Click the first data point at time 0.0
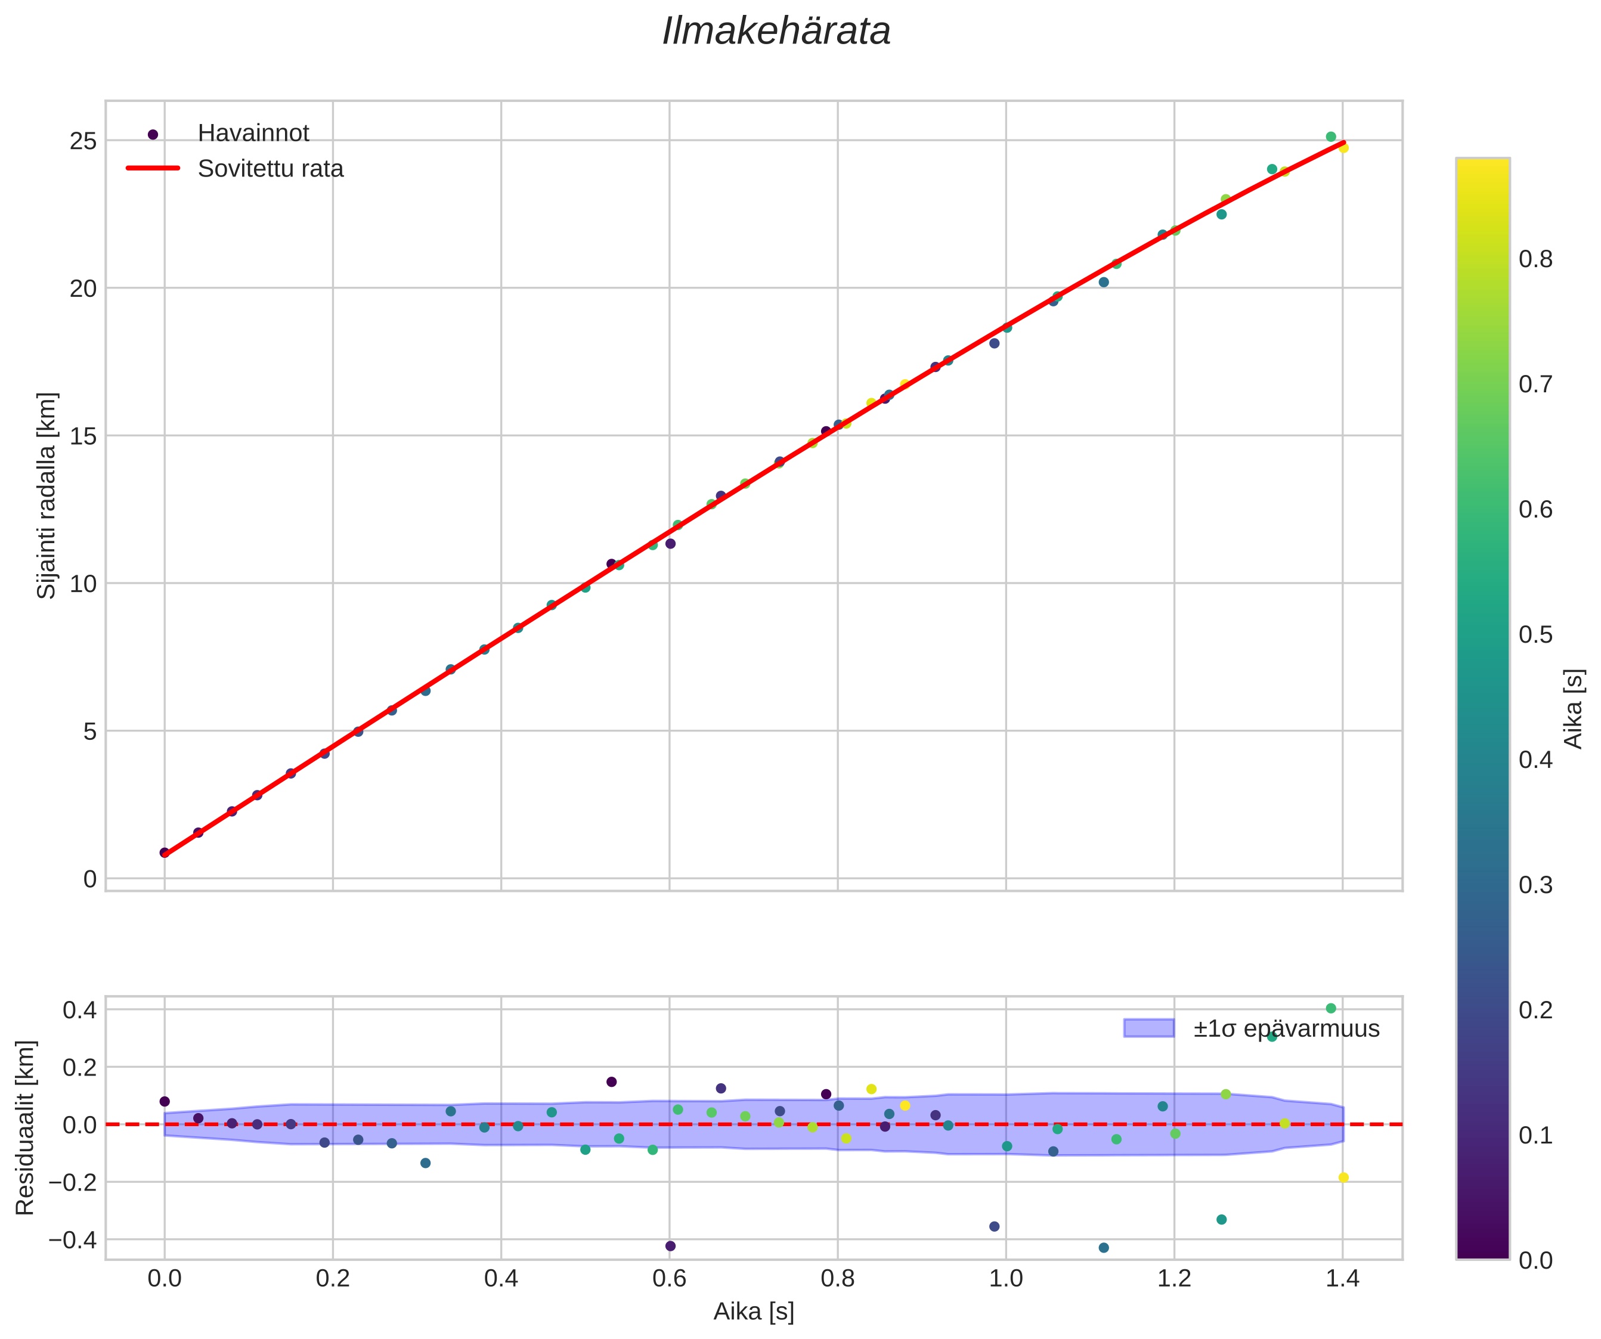 tap(165, 853)
